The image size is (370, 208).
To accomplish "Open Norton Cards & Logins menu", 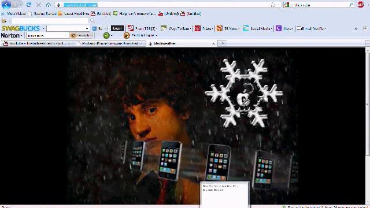I will (x=144, y=35).
